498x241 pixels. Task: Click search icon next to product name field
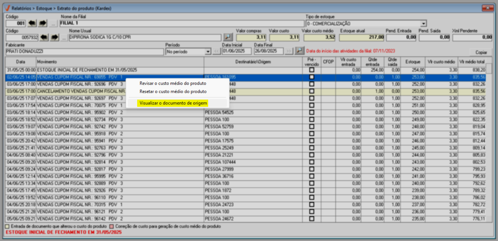tap(228, 37)
